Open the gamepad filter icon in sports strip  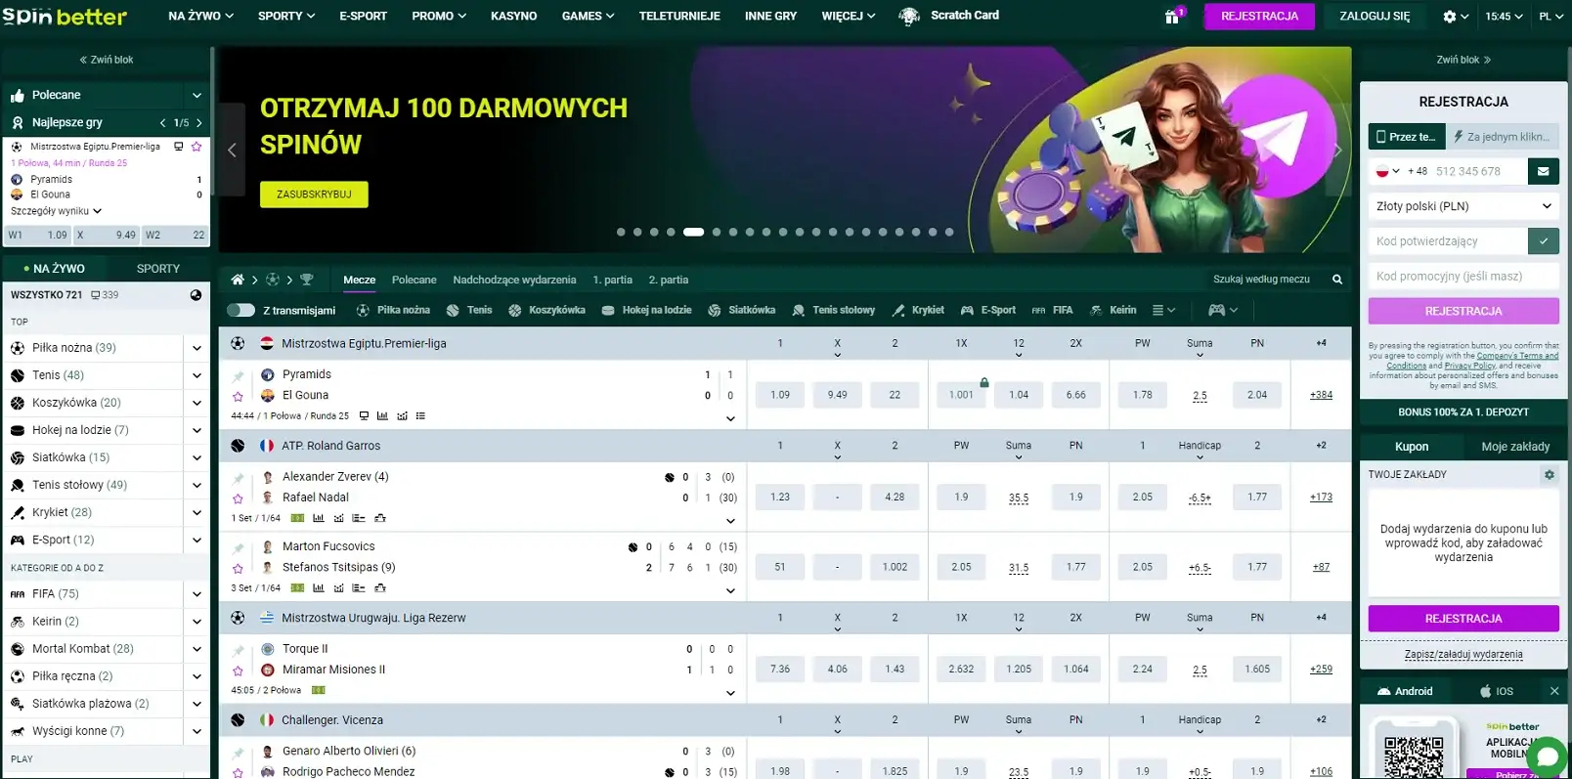(1216, 310)
